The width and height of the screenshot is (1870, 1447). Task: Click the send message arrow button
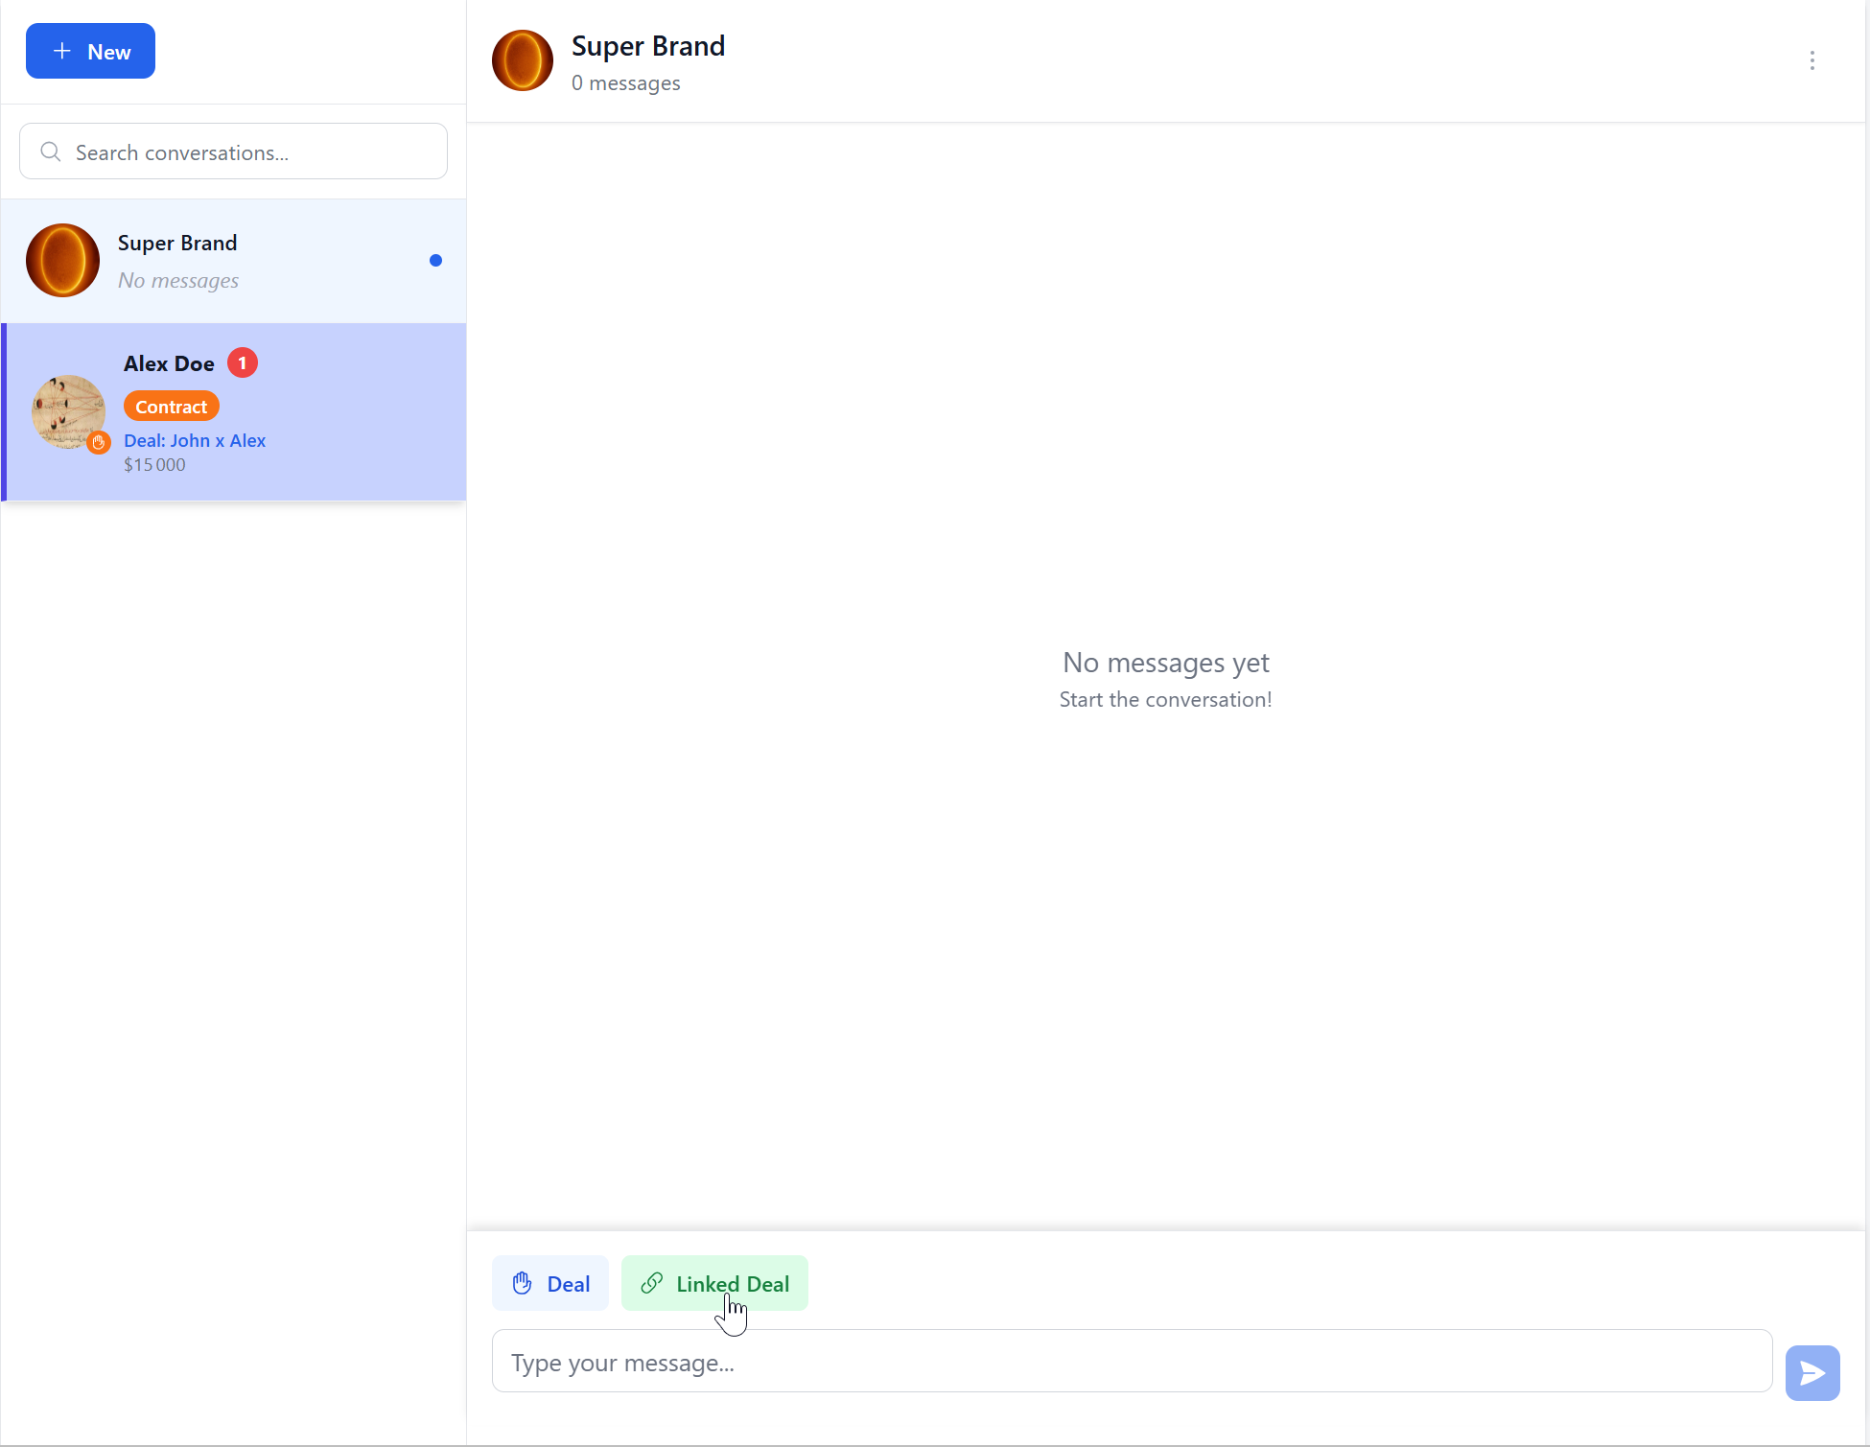(1812, 1373)
